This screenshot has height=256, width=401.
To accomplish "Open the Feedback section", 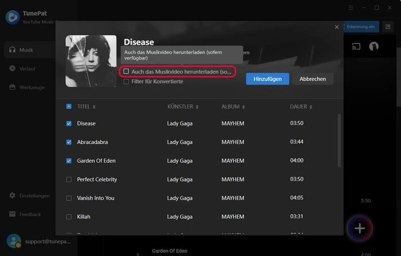I will click(x=25, y=214).
